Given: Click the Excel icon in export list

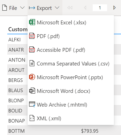Looking at the screenshot, I should 32,22.
